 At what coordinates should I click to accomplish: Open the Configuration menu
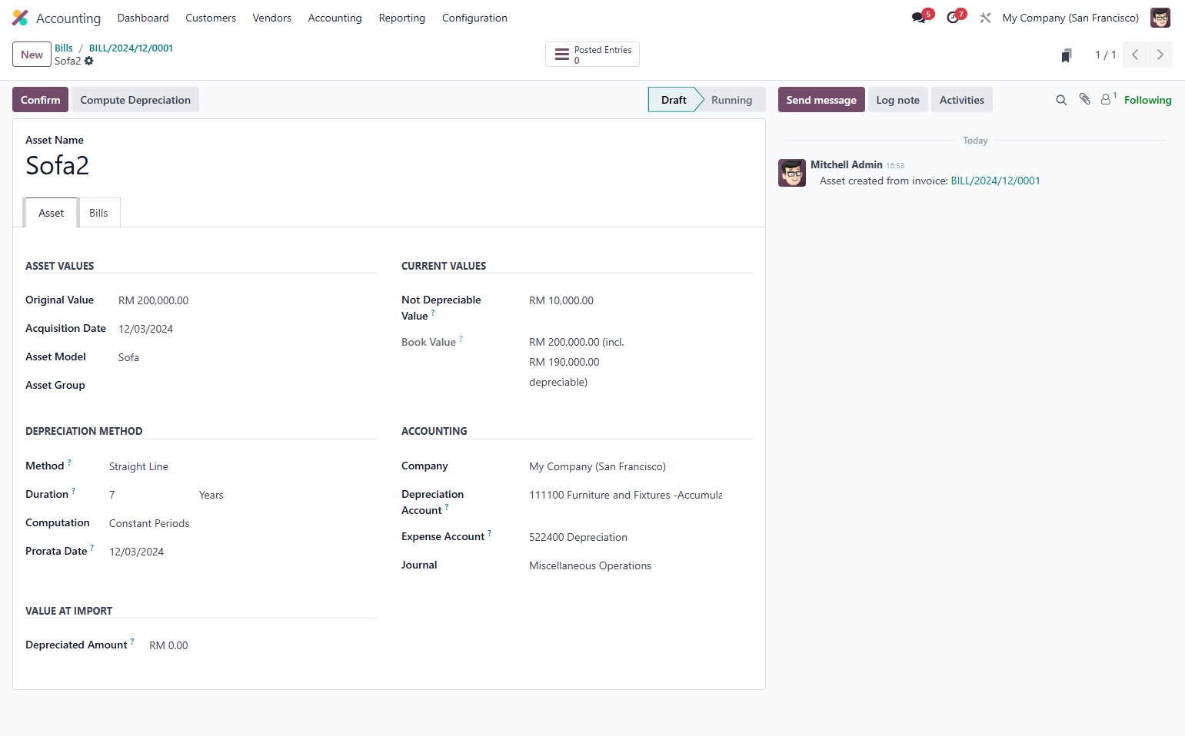pyautogui.click(x=474, y=18)
